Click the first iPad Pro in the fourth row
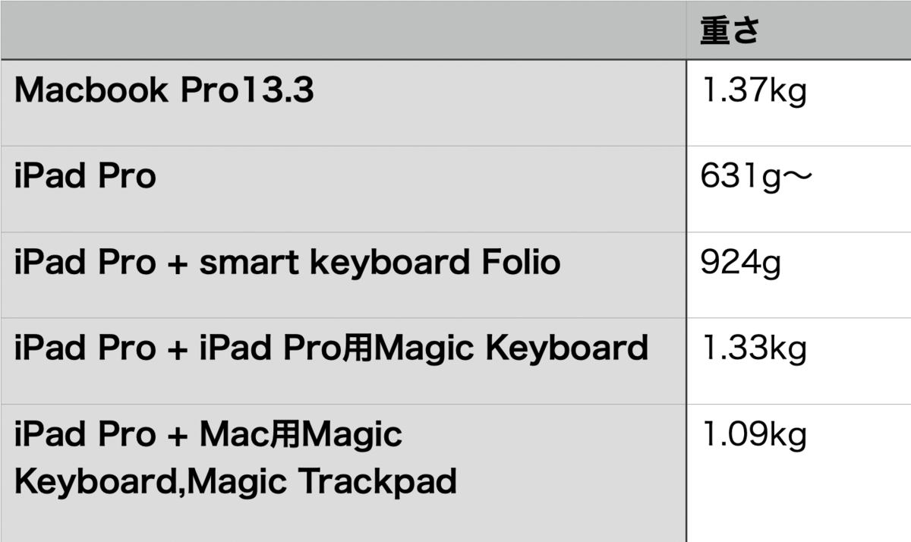911x542 pixels. (85, 349)
